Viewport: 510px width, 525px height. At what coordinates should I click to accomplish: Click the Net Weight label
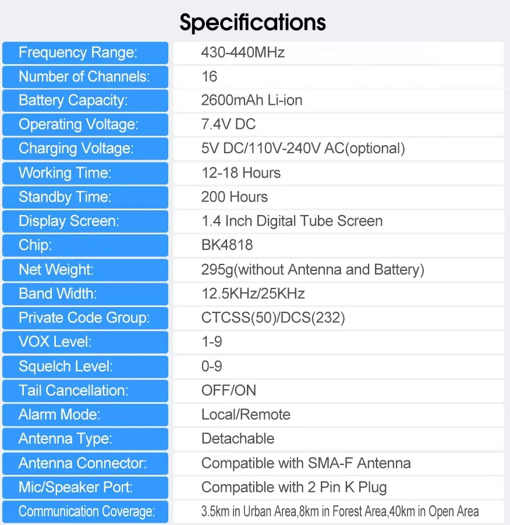(86, 270)
